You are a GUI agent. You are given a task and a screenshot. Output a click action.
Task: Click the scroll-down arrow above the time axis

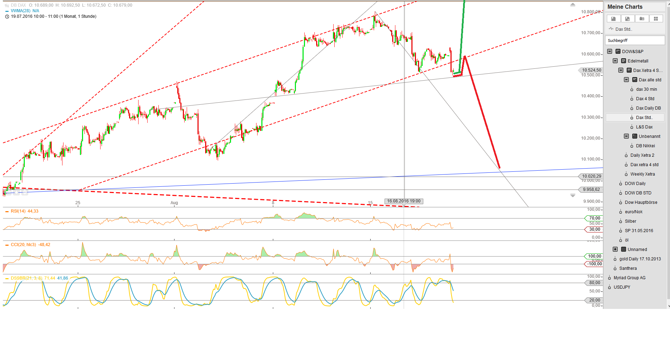(x=573, y=195)
